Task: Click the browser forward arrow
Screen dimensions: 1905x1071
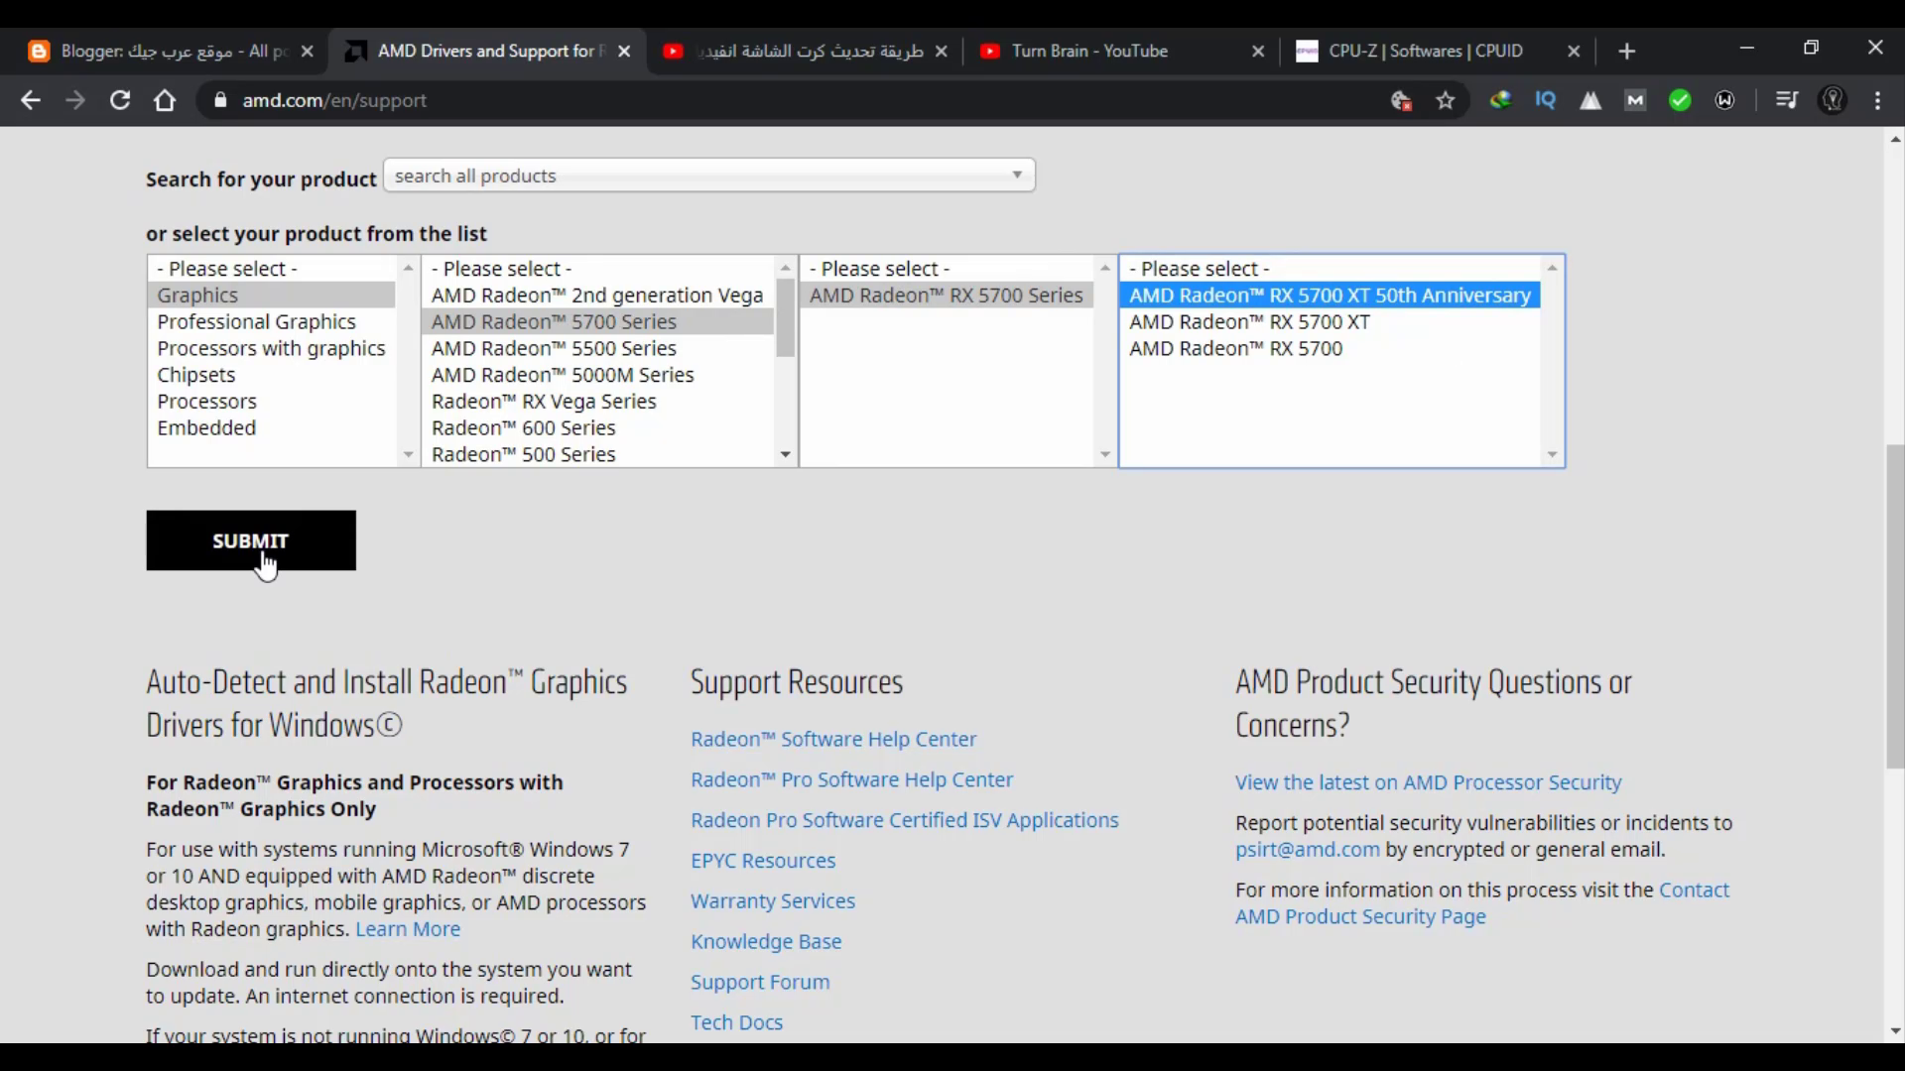Action: 75,100
